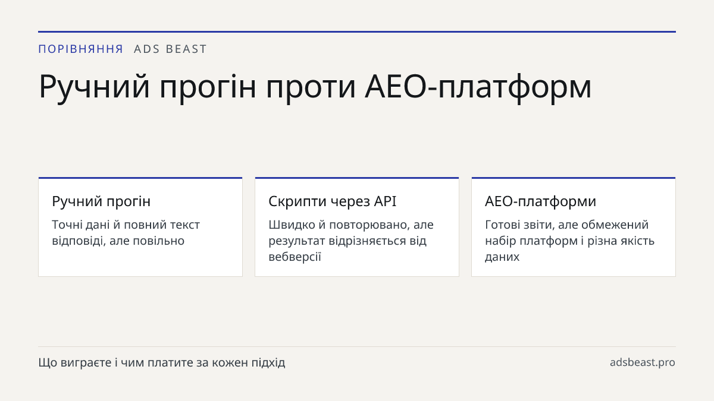Click the ПОРІВНЯННЯ label
Image resolution: width=714 pixels, height=401 pixels.
(80, 49)
